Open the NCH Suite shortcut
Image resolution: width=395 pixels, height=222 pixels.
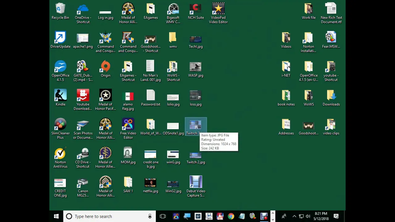[196, 11]
